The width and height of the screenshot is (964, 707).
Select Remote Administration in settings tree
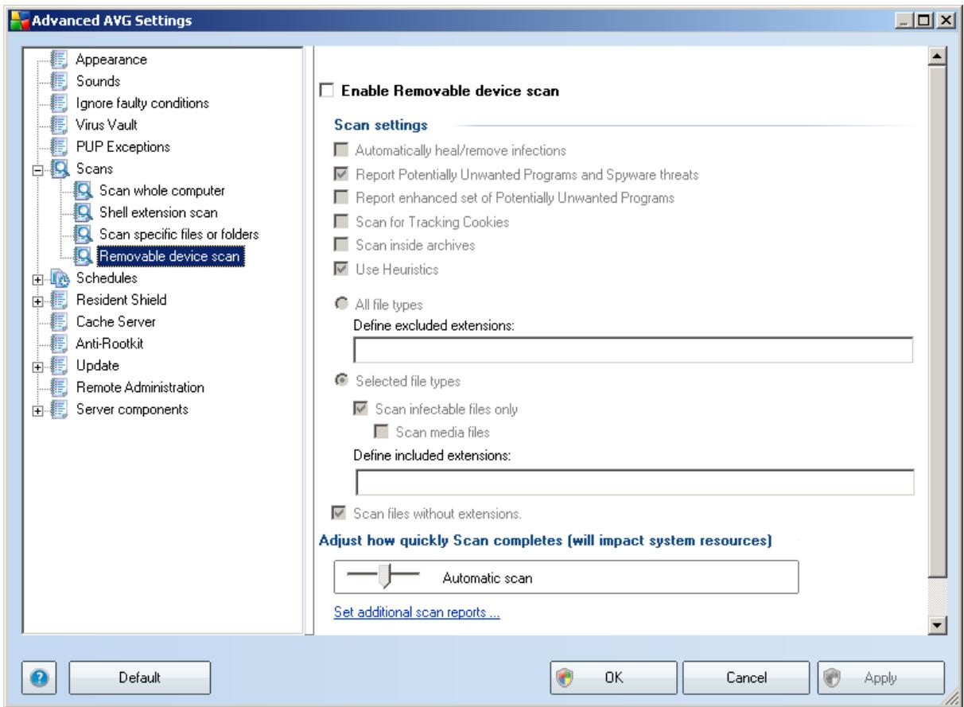click(x=141, y=387)
